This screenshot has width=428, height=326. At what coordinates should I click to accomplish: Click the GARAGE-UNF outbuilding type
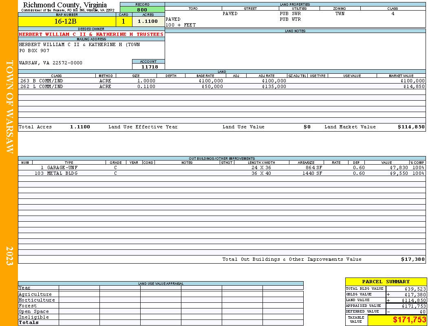click(x=62, y=167)
